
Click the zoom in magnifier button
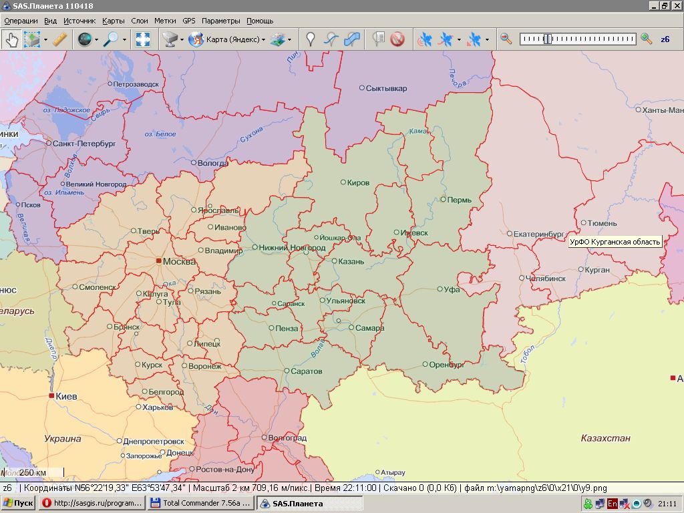646,39
